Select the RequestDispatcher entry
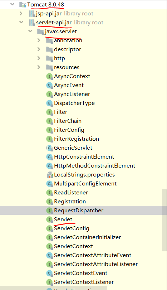 (x=79, y=211)
